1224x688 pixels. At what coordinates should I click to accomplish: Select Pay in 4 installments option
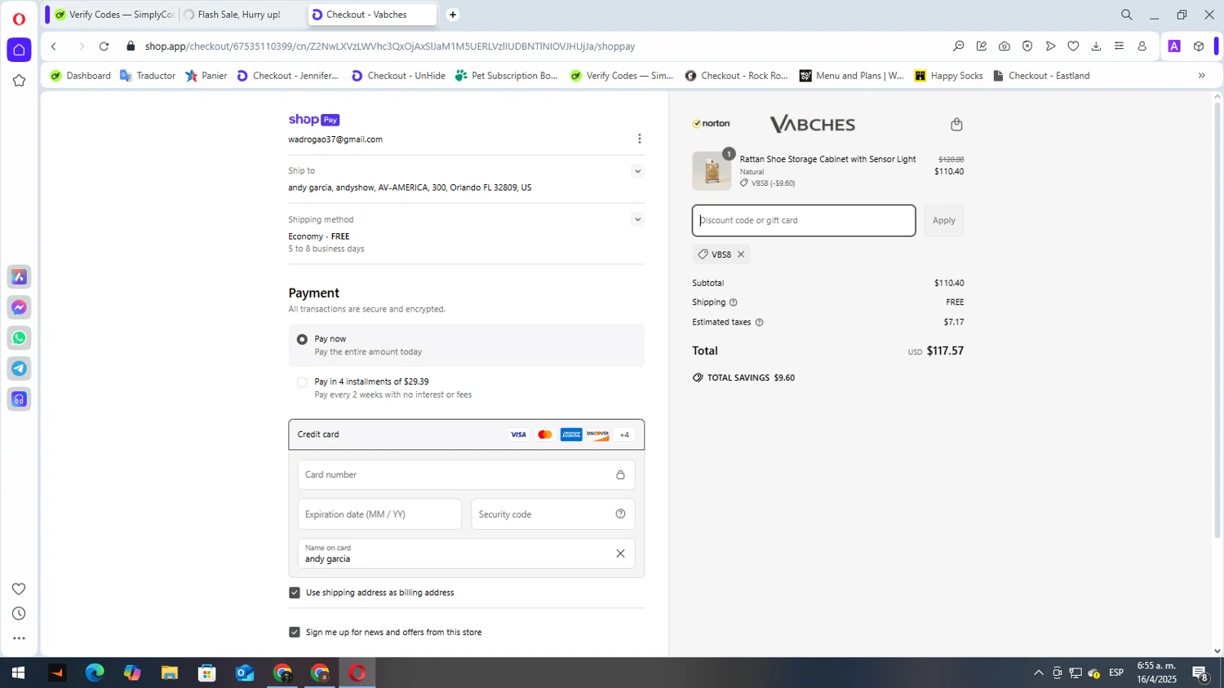(302, 381)
